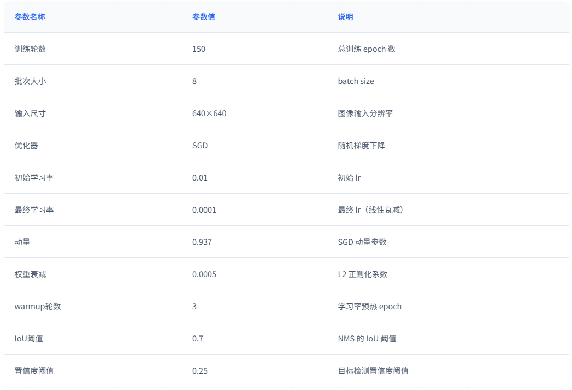Click the 0.25 confidence threshold value
Image resolution: width=572 pixels, height=390 pixels.
point(199,371)
